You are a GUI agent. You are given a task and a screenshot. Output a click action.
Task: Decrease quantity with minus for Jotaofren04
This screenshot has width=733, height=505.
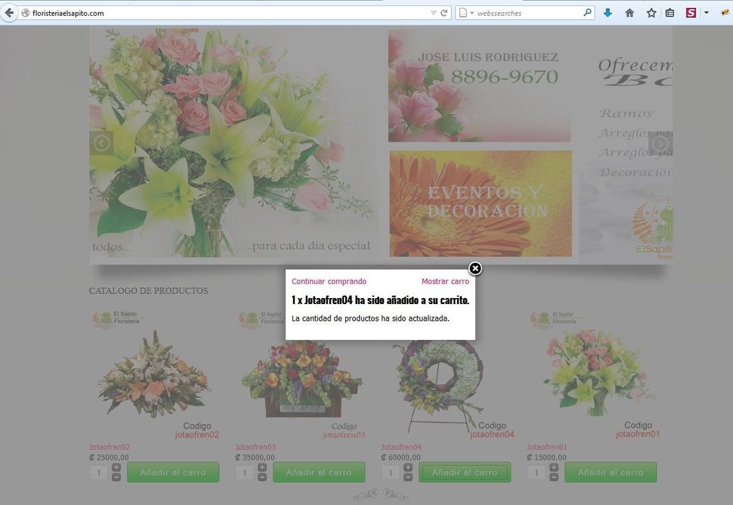coord(408,477)
